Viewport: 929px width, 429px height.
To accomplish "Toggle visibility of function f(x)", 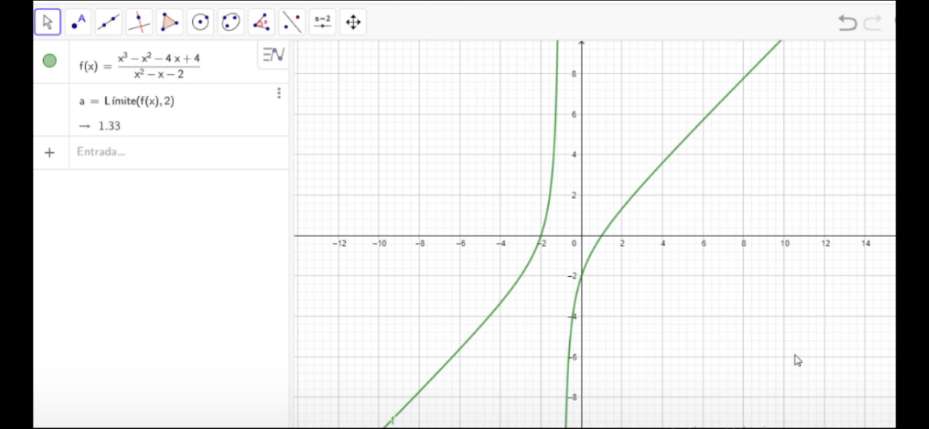I will pyautogui.click(x=50, y=60).
